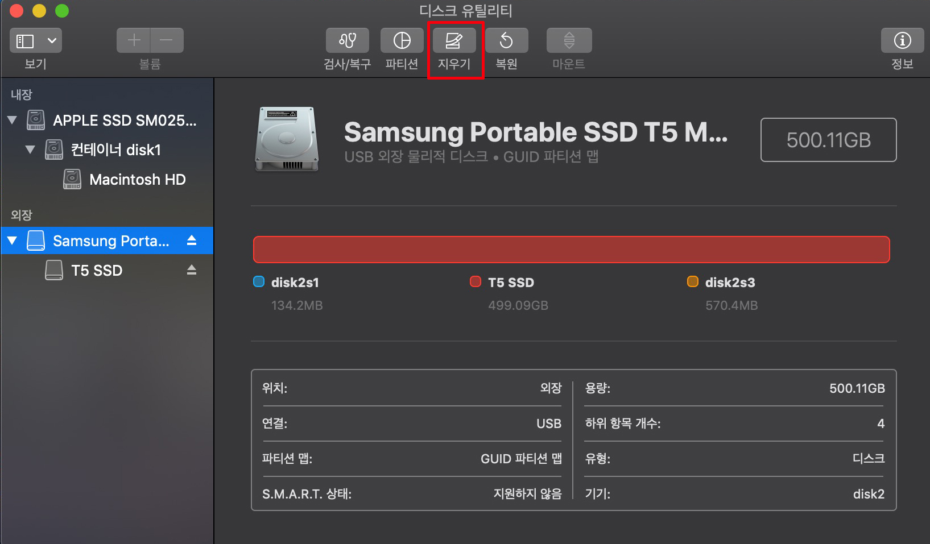The width and height of the screenshot is (930, 544).
Task: Click the Remove Volume minus button
Action: pos(167,40)
